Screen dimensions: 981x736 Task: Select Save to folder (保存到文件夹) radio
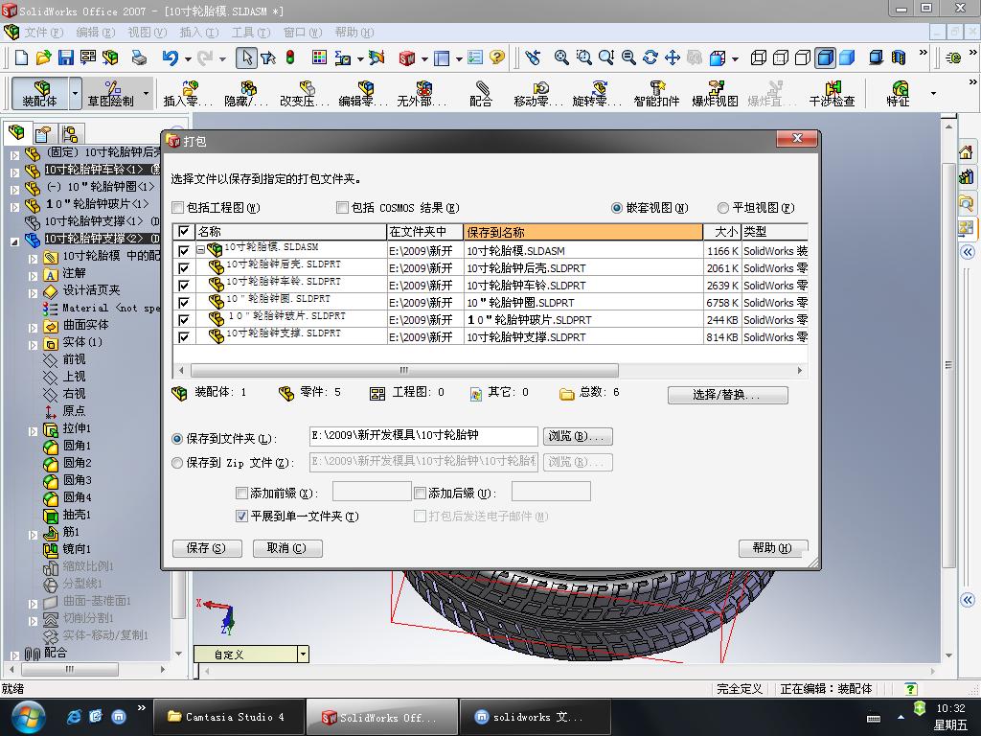tap(177, 439)
